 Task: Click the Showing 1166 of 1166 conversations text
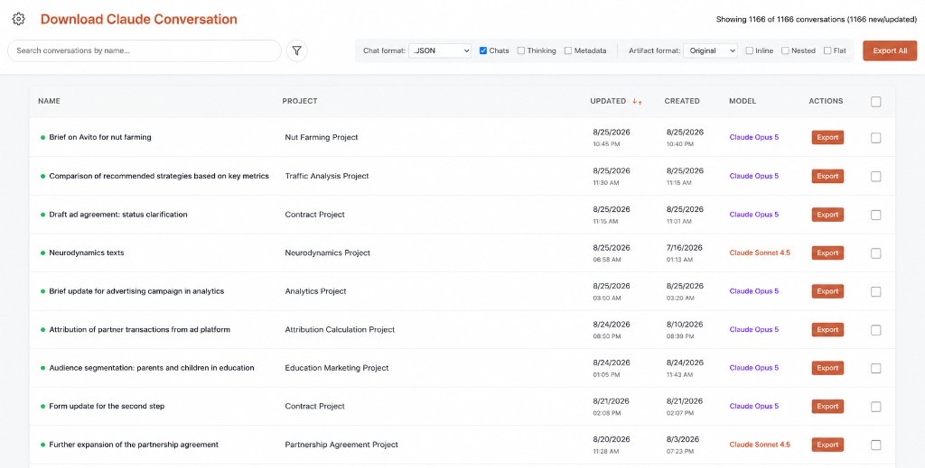pos(817,20)
